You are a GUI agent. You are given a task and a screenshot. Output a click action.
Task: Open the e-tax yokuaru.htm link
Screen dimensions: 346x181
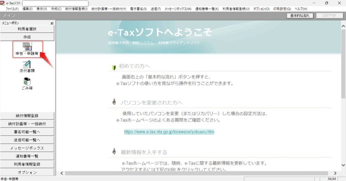pyautogui.click(x=169, y=132)
